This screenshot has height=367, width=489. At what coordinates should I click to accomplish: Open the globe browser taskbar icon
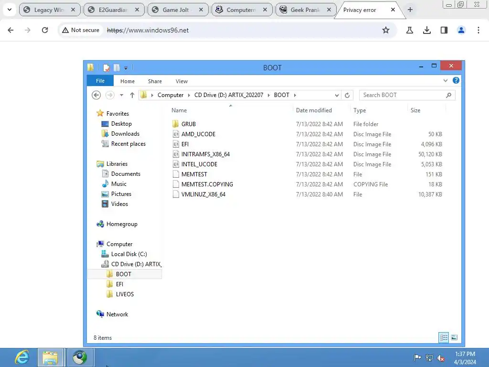coord(80,357)
